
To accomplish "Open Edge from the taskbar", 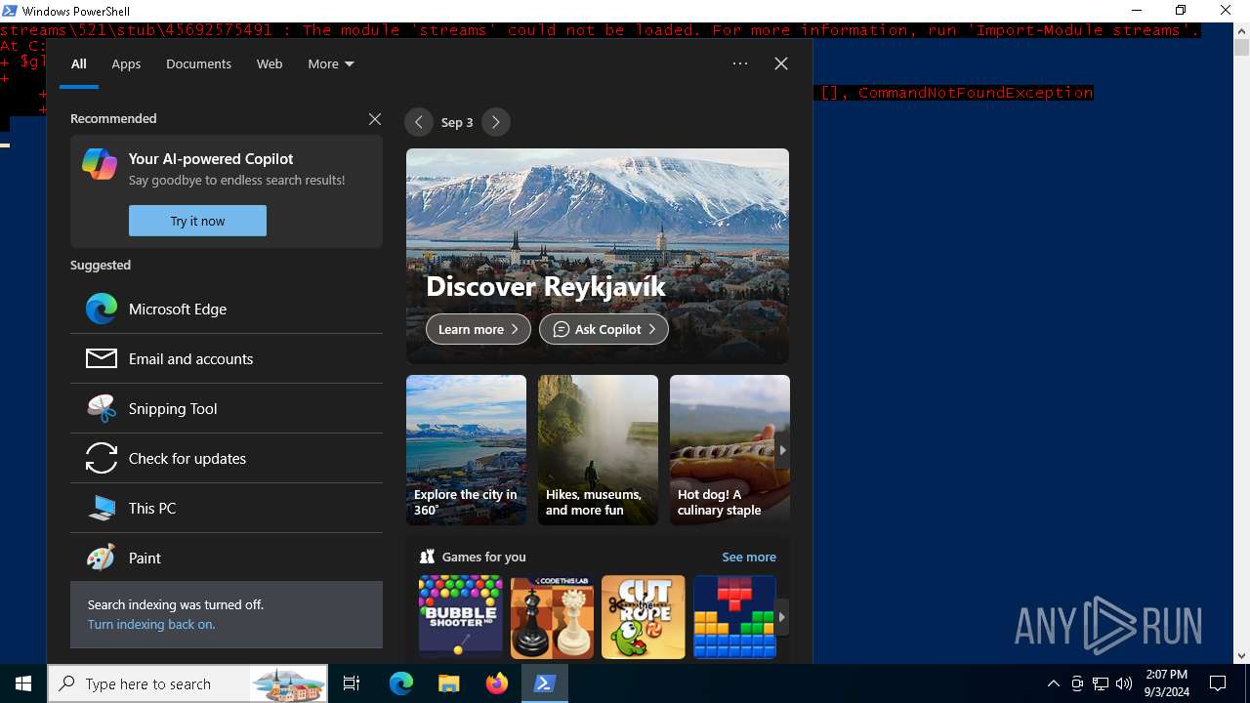I will [x=401, y=683].
